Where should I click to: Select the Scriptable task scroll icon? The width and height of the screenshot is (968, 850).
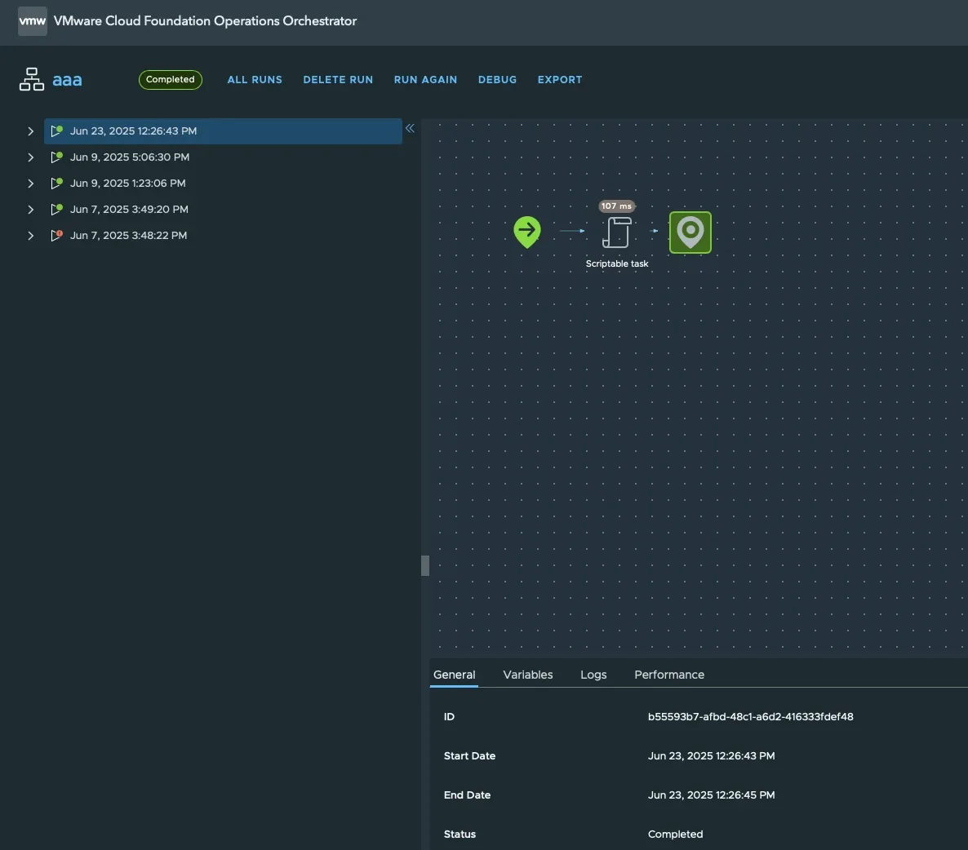(617, 232)
